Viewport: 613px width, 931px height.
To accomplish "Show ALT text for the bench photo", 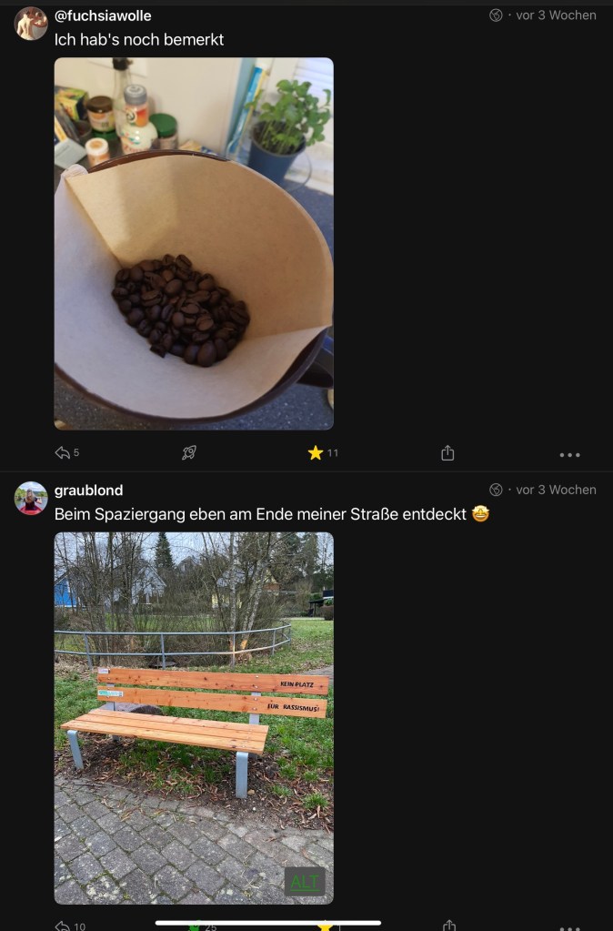I will (306, 881).
